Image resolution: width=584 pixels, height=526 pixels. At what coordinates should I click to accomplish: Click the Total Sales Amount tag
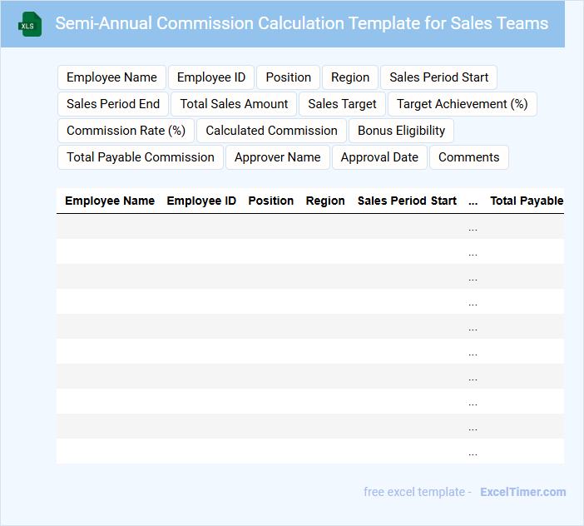[235, 104]
